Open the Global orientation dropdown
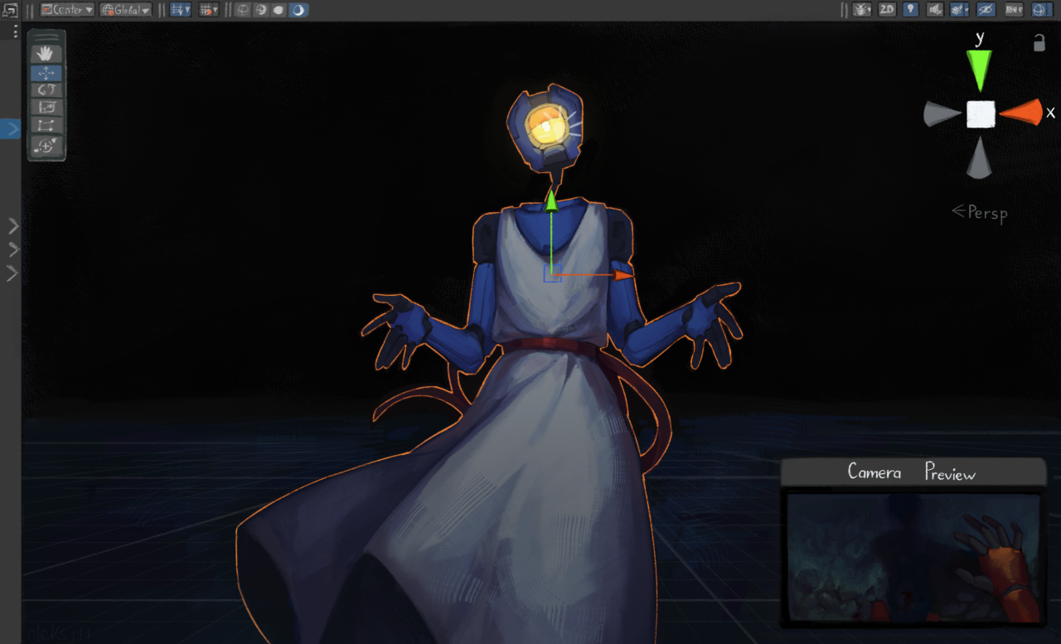 [x=125, y=10]
